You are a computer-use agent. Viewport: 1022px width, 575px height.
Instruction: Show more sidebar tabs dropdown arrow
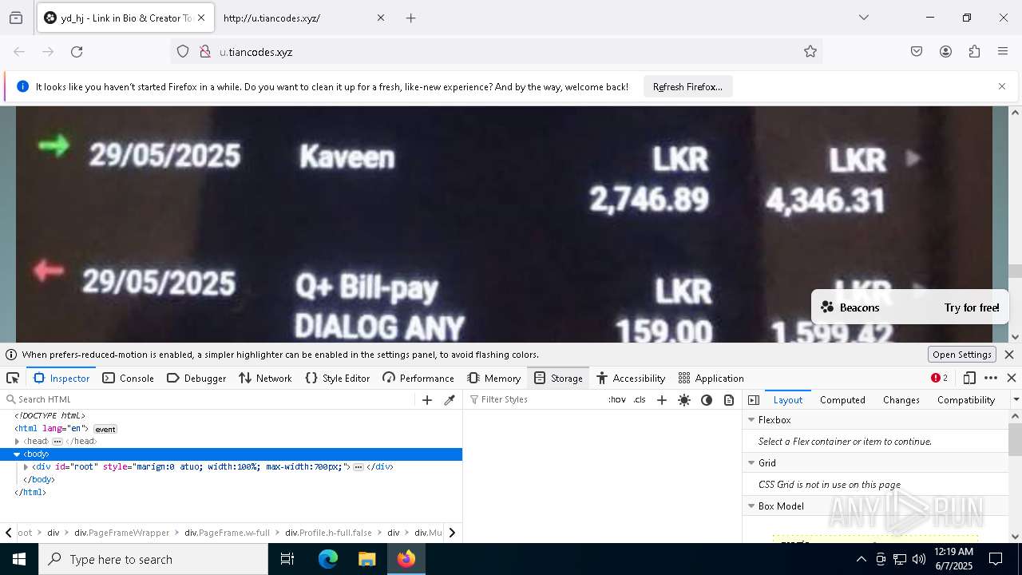pyautogui.click(x=1016, y=400)
